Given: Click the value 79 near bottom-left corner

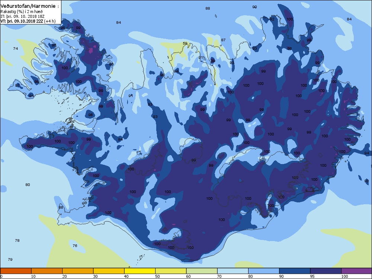Looking at the screenshot, I should [10, 260].
